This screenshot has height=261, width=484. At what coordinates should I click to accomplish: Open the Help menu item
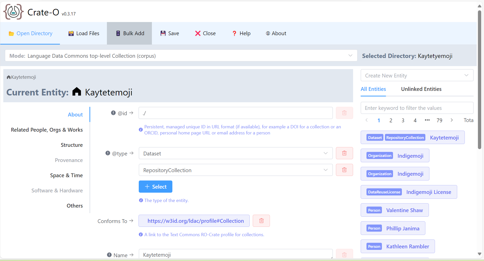click(x=241, y=33)
